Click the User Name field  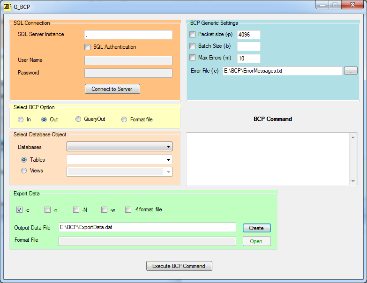coord(128,60)
